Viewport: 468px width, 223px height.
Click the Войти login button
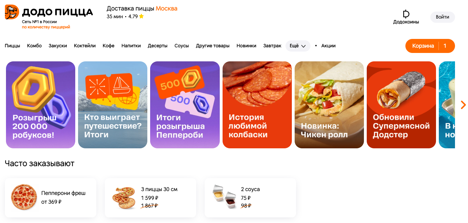[442, 17]
